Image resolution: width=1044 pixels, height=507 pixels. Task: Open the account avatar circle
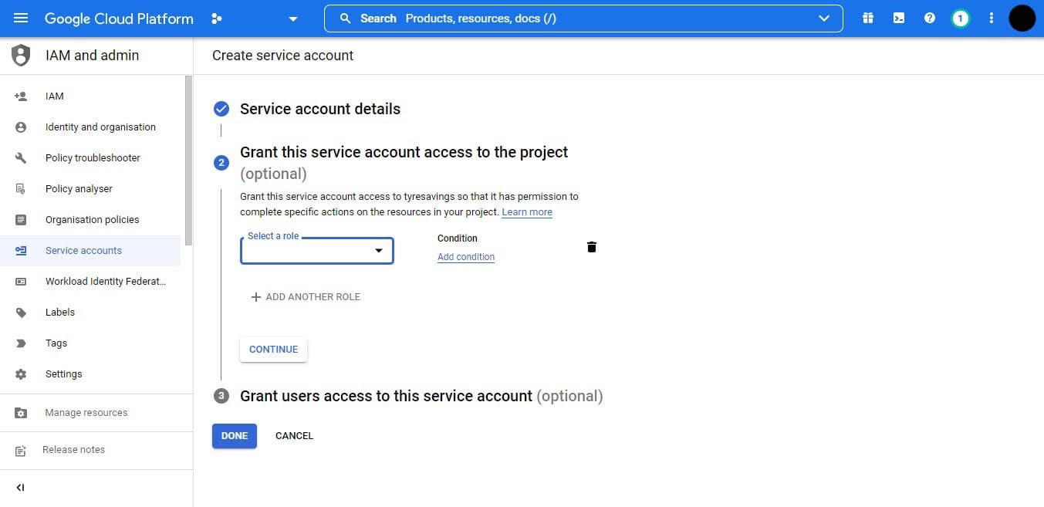pyautogui.click(x=1022, y=19)
